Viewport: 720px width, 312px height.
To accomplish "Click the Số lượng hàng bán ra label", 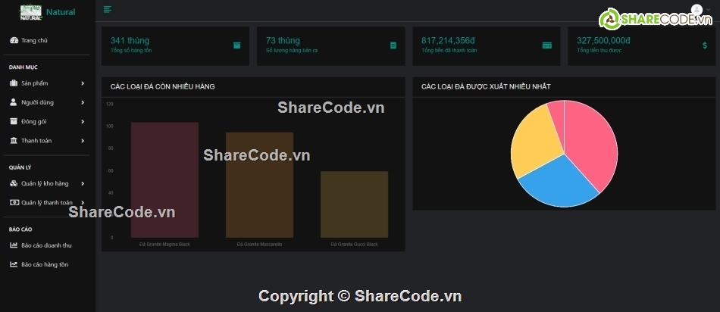I will 292,51.
